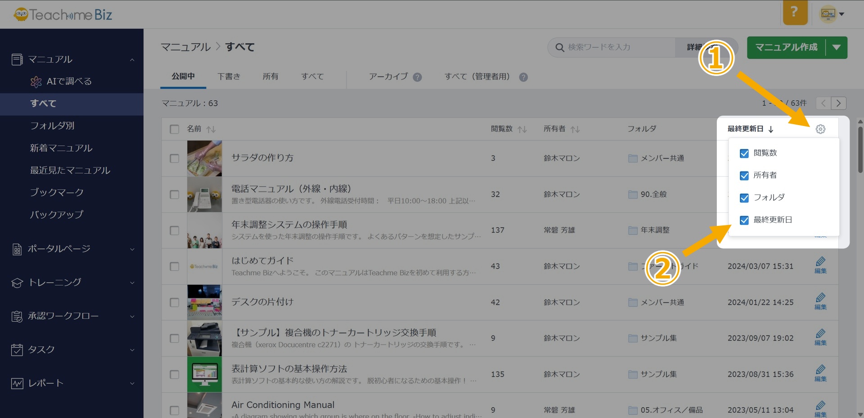Check the select-all checkbox in table header
The height and width of the screenshot is (418, 864).
coord(174,129)
